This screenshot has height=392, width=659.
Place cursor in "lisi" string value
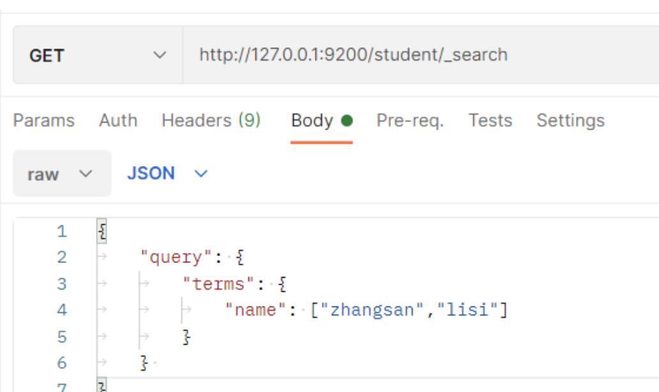[x=467, y=310]
